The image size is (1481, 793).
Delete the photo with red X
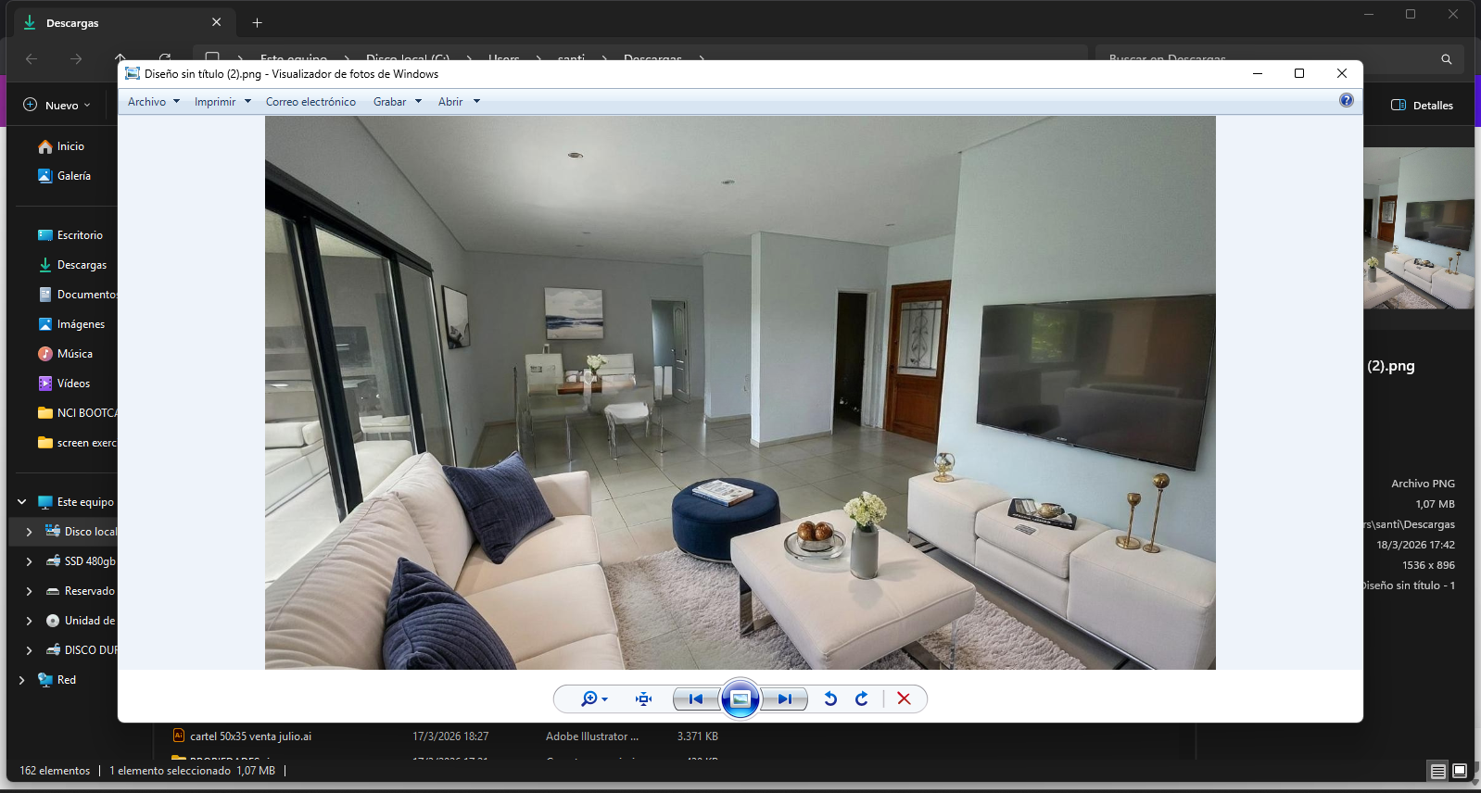click(904, 699)
